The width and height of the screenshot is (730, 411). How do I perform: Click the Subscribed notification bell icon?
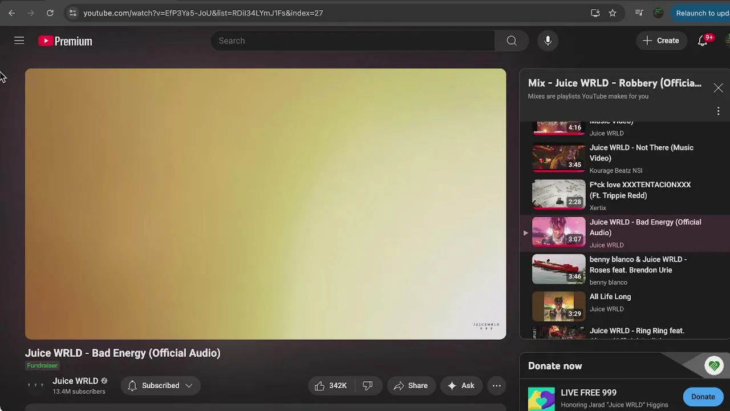(x=132, y=385)
